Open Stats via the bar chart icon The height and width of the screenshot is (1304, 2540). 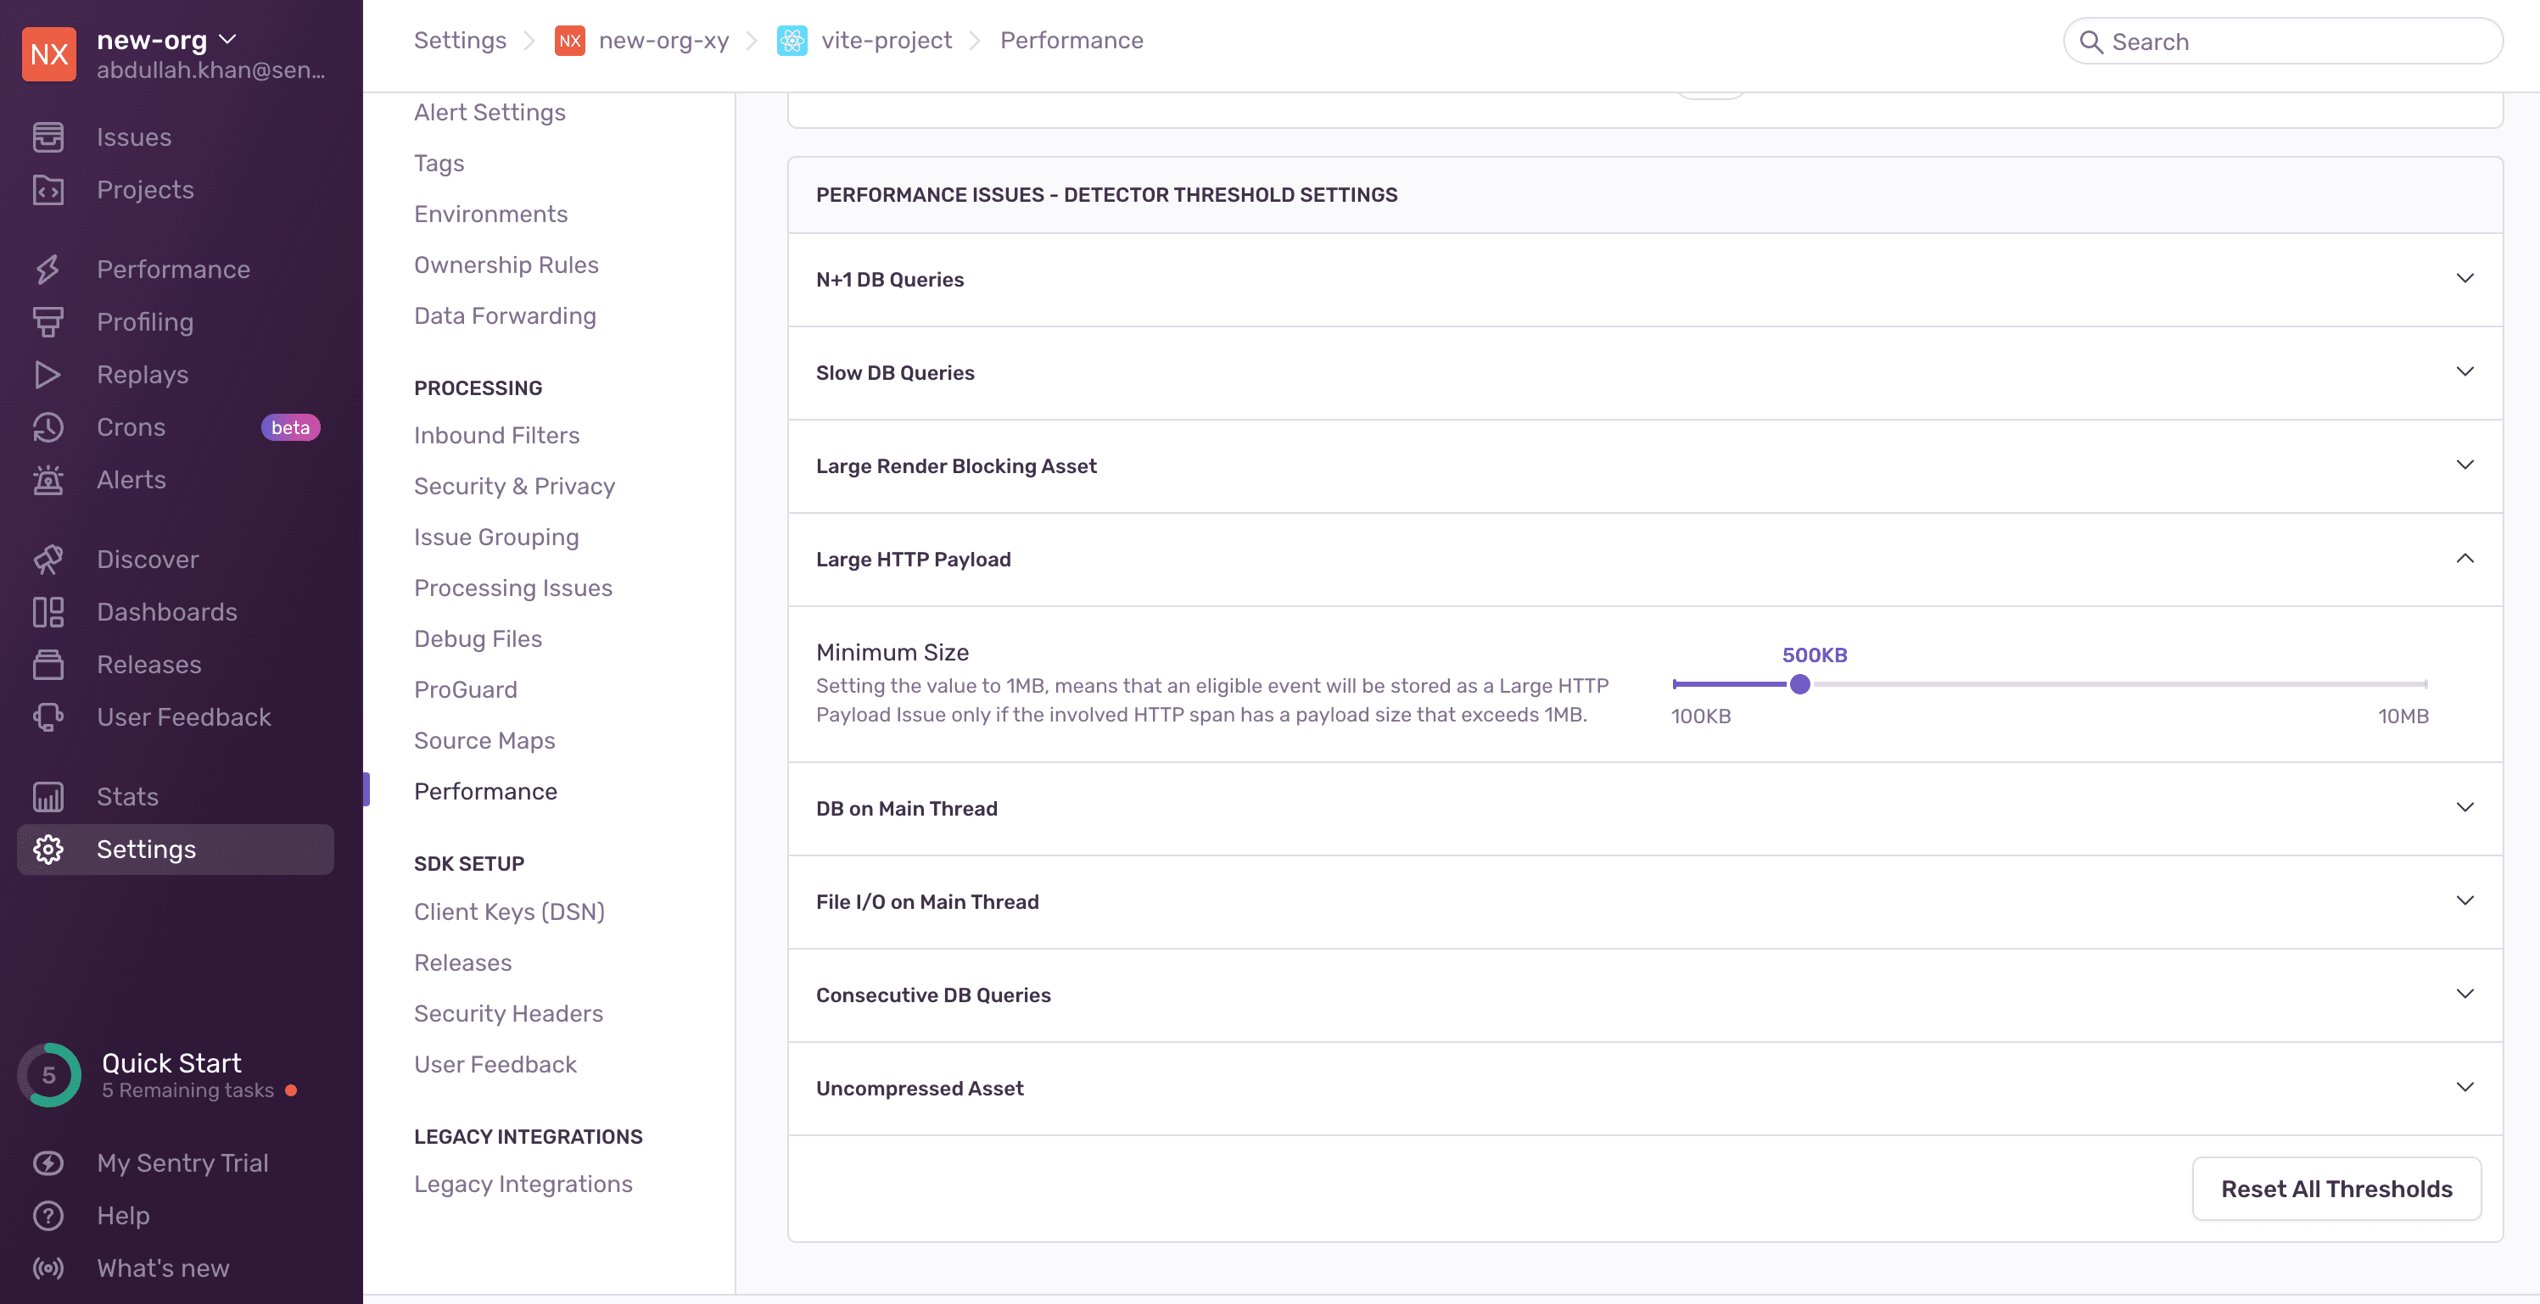click(x=48, y=795)
